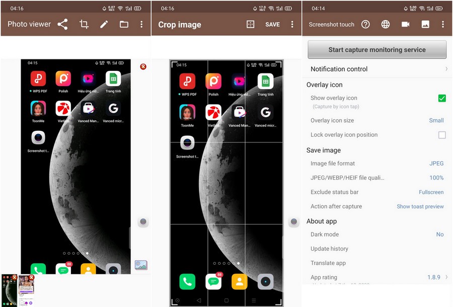
Task: Open the crop tool in Photo viewer
Action: pyautogui.click(x=84, y=24)
